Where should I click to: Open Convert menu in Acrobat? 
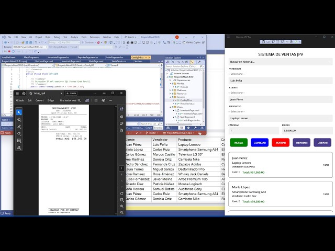[40, 100]
